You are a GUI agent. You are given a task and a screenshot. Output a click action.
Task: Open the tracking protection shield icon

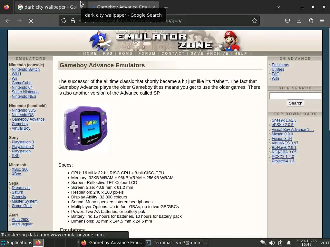click(64, 21)
